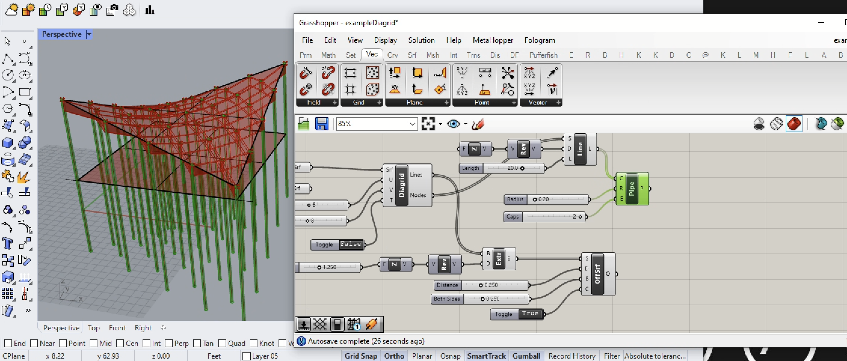Click the Populate 2D icon in Grid panel

[x=372, y=72]
